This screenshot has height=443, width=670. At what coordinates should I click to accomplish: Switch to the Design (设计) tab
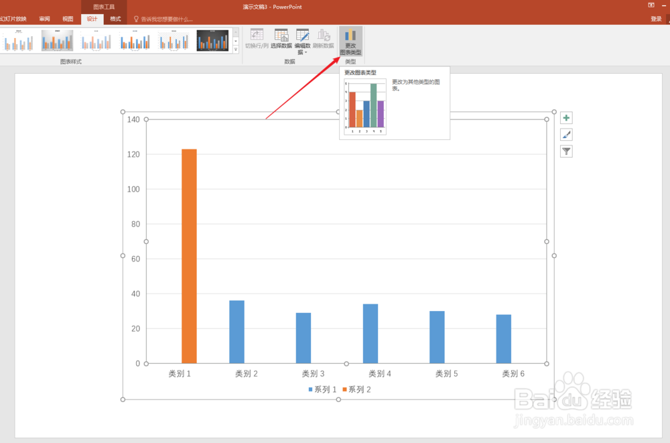[x=92, y=19]
